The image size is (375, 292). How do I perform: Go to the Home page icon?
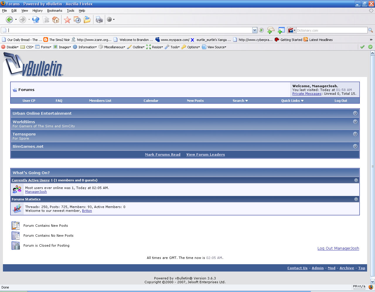pos(56,20)
